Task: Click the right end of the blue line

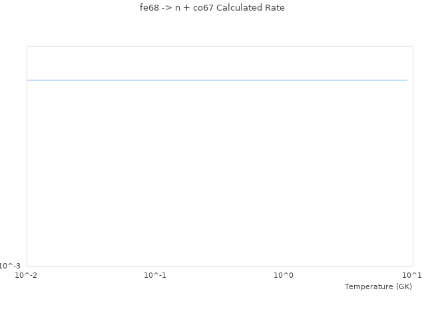Action: (x=406, y=80)
